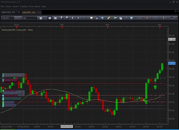Click the zoom out magnifier icon
179x130 pixels.
(x=67, y=18)
